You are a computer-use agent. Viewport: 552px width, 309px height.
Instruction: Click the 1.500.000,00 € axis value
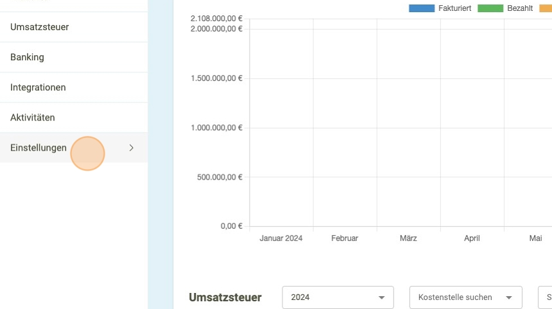pos(216,78)
